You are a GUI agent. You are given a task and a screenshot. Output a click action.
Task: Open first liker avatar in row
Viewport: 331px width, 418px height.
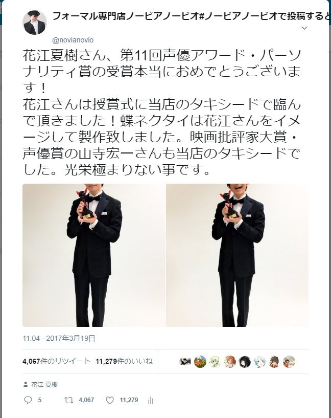185,362
